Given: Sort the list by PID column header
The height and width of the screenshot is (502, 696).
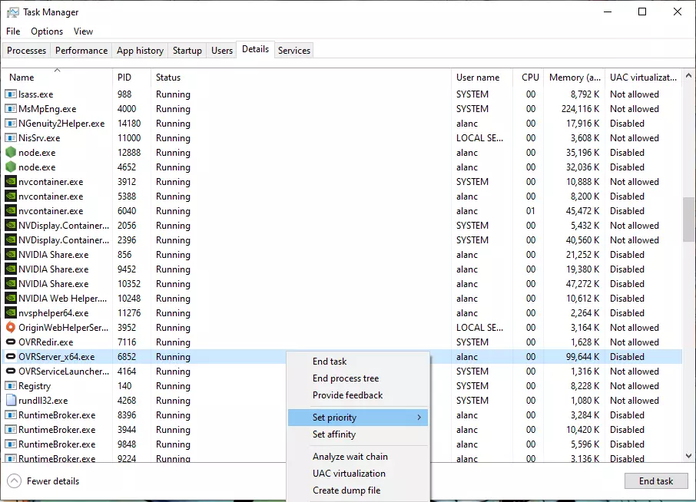Looking at the screenshot, I should coord(124,78).
